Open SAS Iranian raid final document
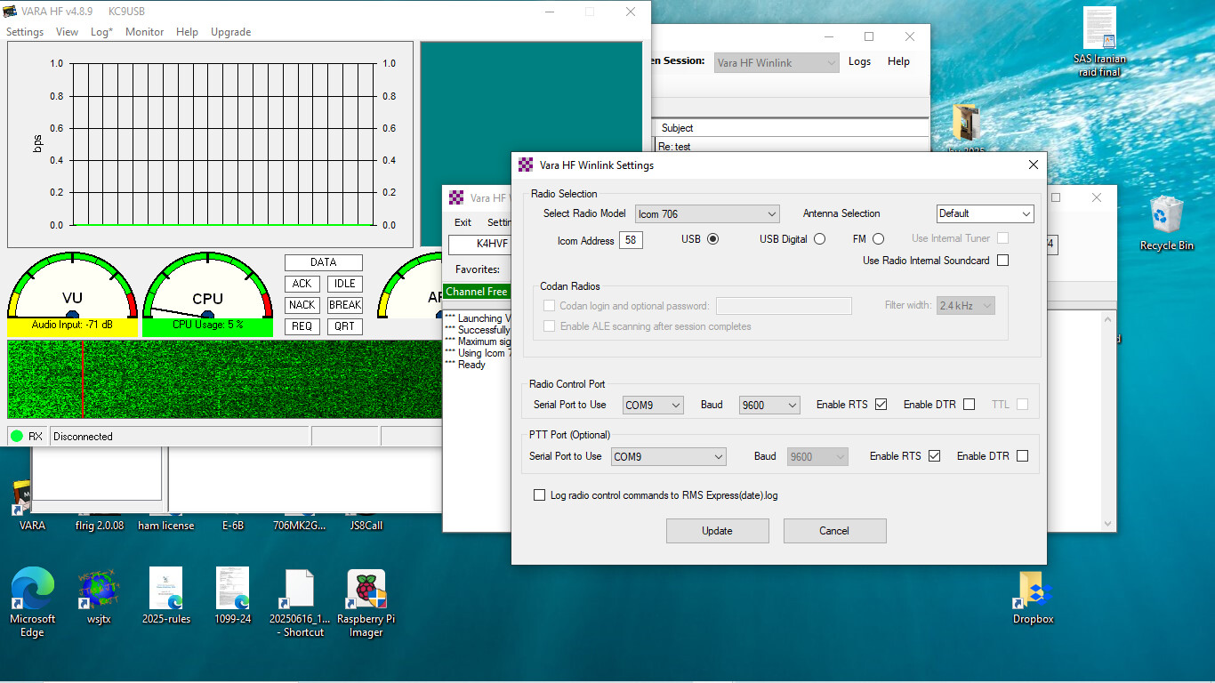This screenshot has height=683, width=1215. pyautogui.click(x=1099, y=29)
